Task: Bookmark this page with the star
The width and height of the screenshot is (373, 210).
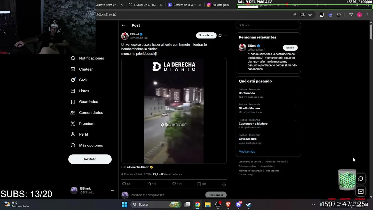Action: click(x=310, y=15)
